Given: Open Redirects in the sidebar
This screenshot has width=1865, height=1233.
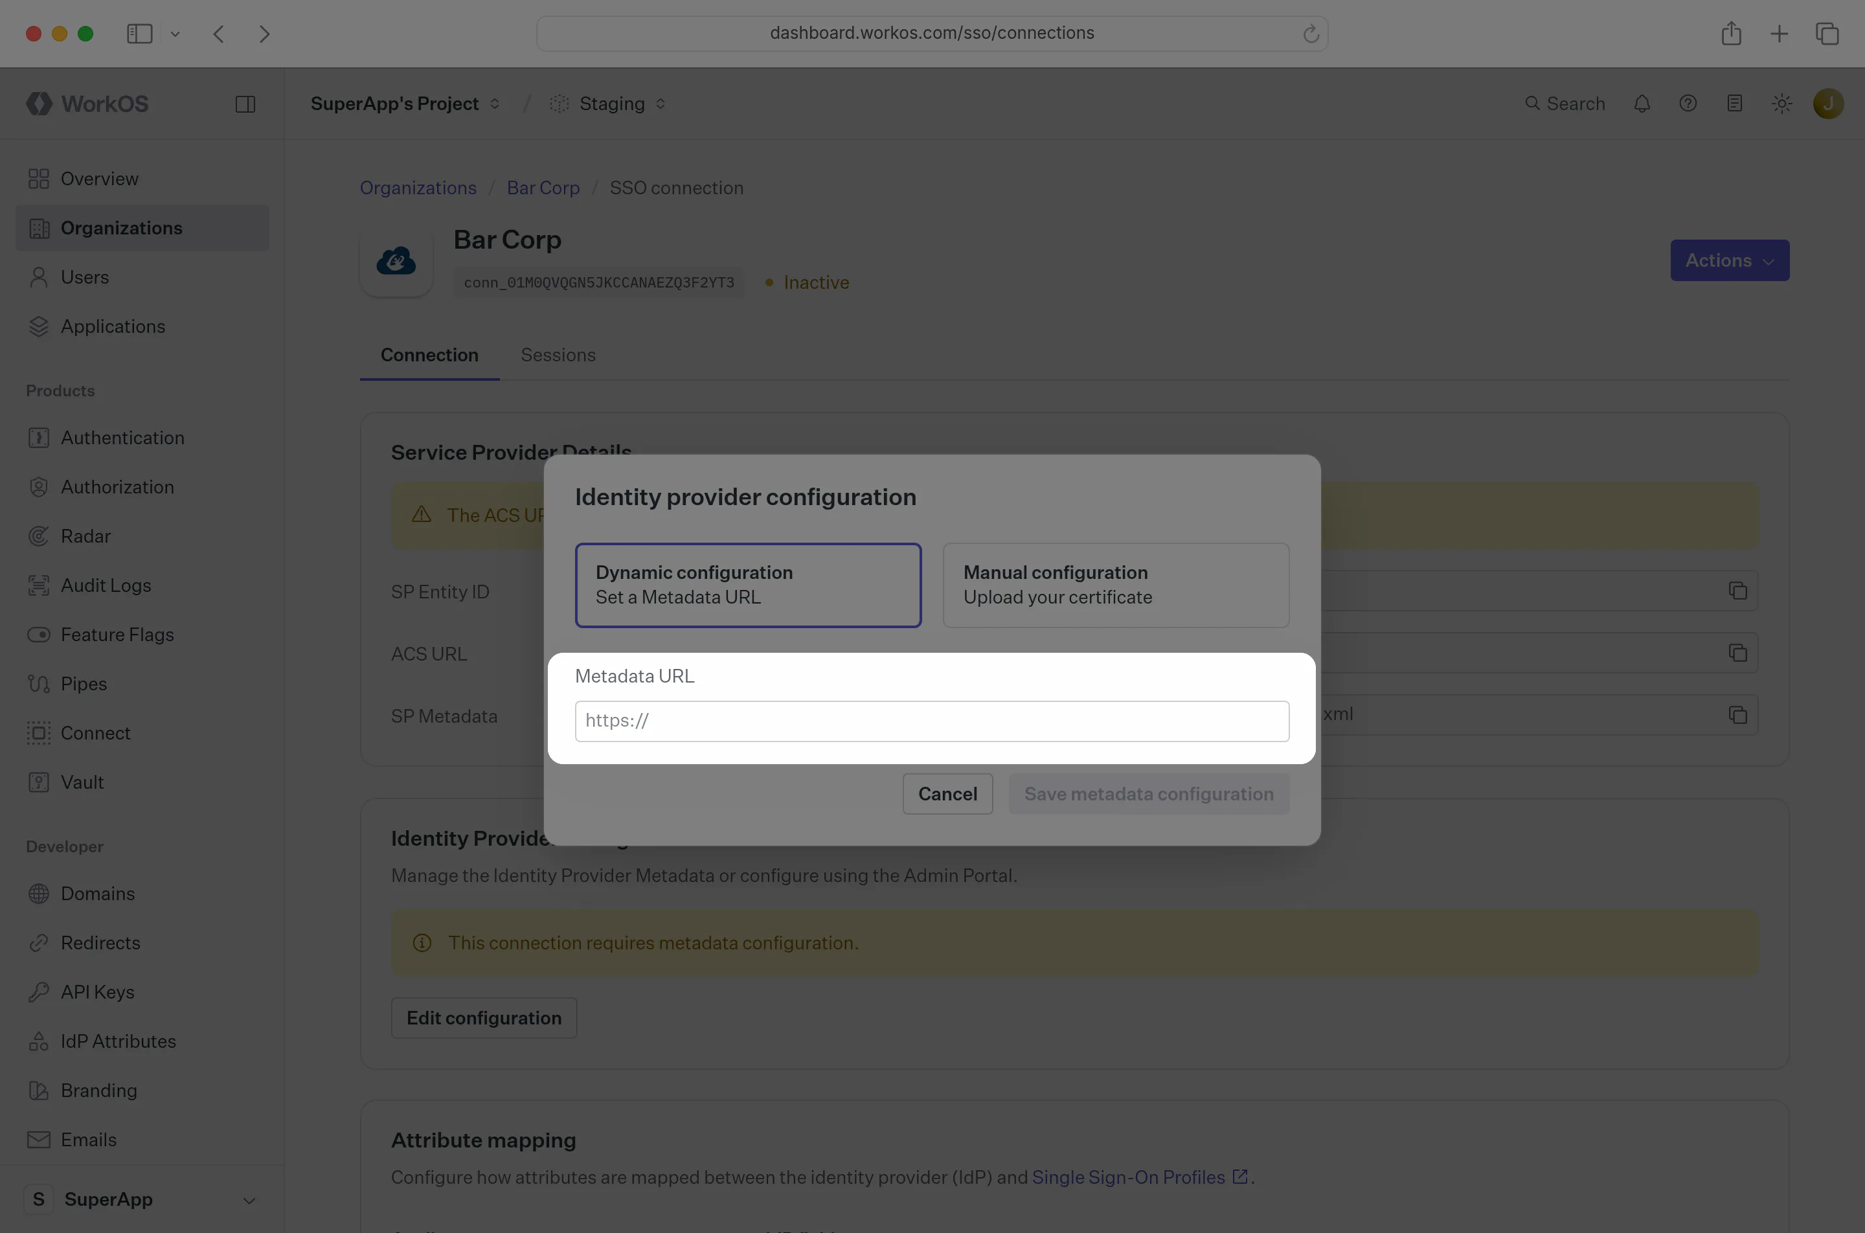Looking at the screenshot, I should (142, 943).
